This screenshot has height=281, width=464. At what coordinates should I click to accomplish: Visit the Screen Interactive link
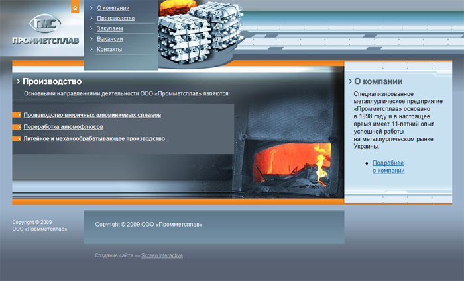pyautogui.click(x=162, y=255)
